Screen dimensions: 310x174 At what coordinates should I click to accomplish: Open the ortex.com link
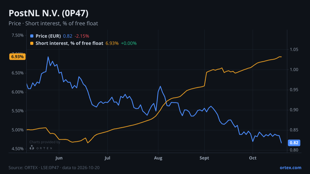290,168
